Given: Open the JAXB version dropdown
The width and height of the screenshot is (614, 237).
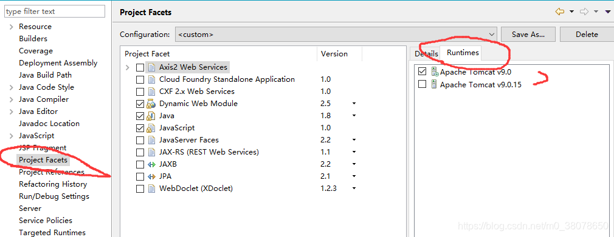Looking at the screenshot, I should (354, 164).
